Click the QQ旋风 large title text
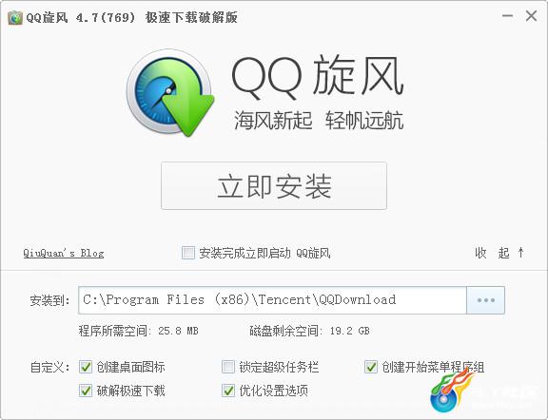Image resolution: width=548 pixels, height=420 pixels. tap(318, 78)
